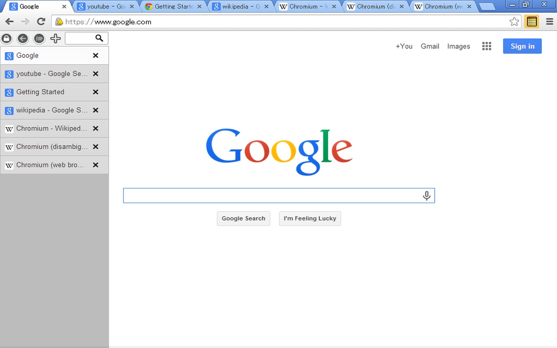
Task: Close Getting Started sidebar entry
Action: [x=96, y=92]
